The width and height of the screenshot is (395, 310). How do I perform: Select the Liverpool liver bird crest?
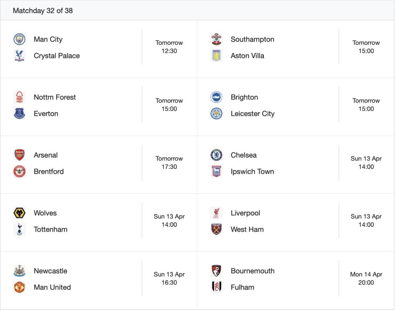(x=216, y=213)
